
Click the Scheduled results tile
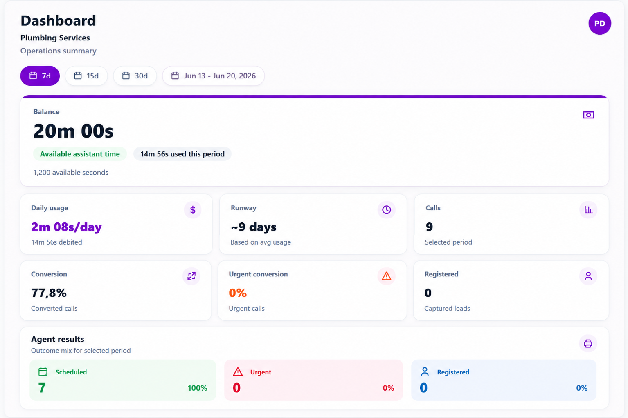tap(123, 380)
